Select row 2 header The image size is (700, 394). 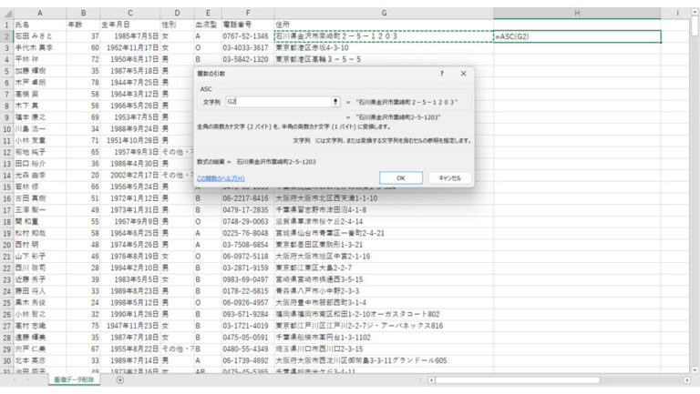pos(6,36)
